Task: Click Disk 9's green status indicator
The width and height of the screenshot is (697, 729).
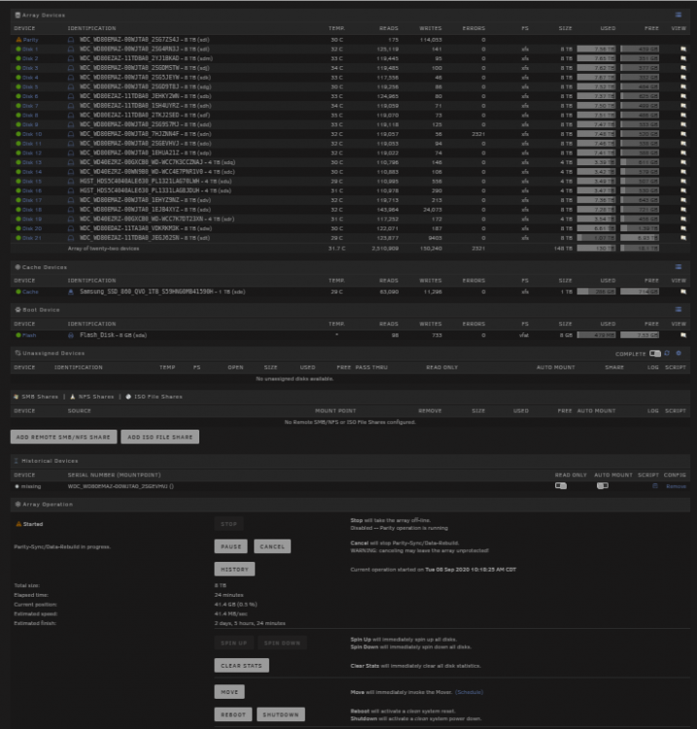Action: click(18, 124)
